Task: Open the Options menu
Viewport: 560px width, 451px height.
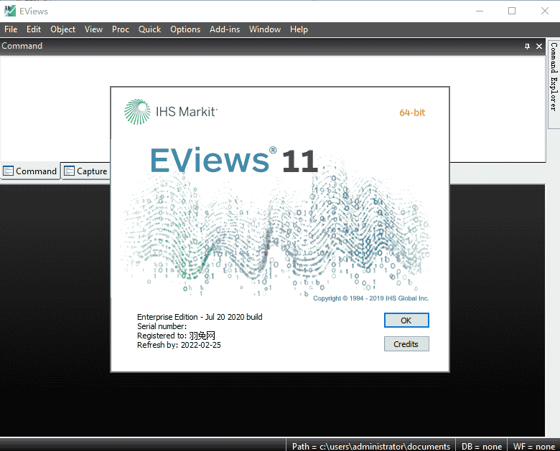Action: coord(185,29)
